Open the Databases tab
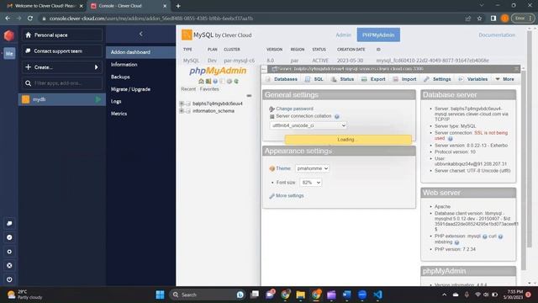Image resolution: width=538 pixels, height=303 pixels. [282, 79]
